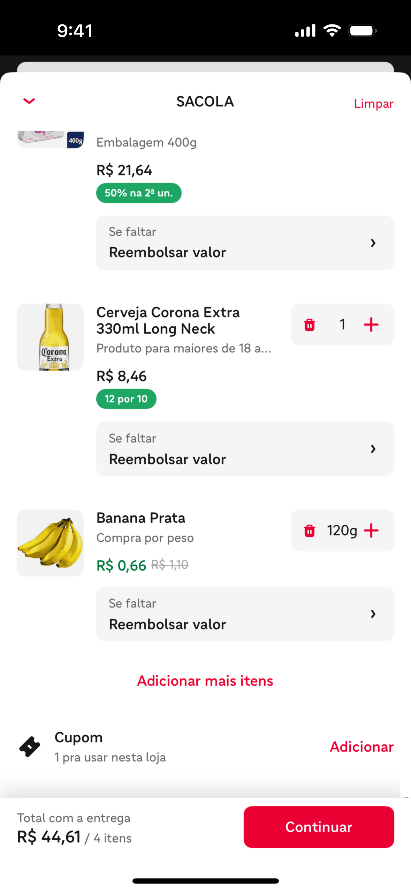The image size is (411, 892).
Task: Tap the trash icon for Cerveja Corona Extra
Action: pos(309,325)
